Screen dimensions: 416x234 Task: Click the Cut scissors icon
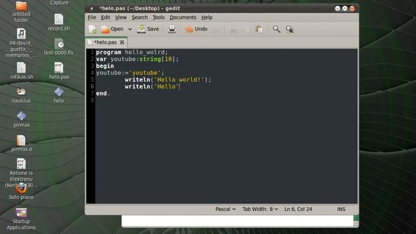tap(233, 29)
